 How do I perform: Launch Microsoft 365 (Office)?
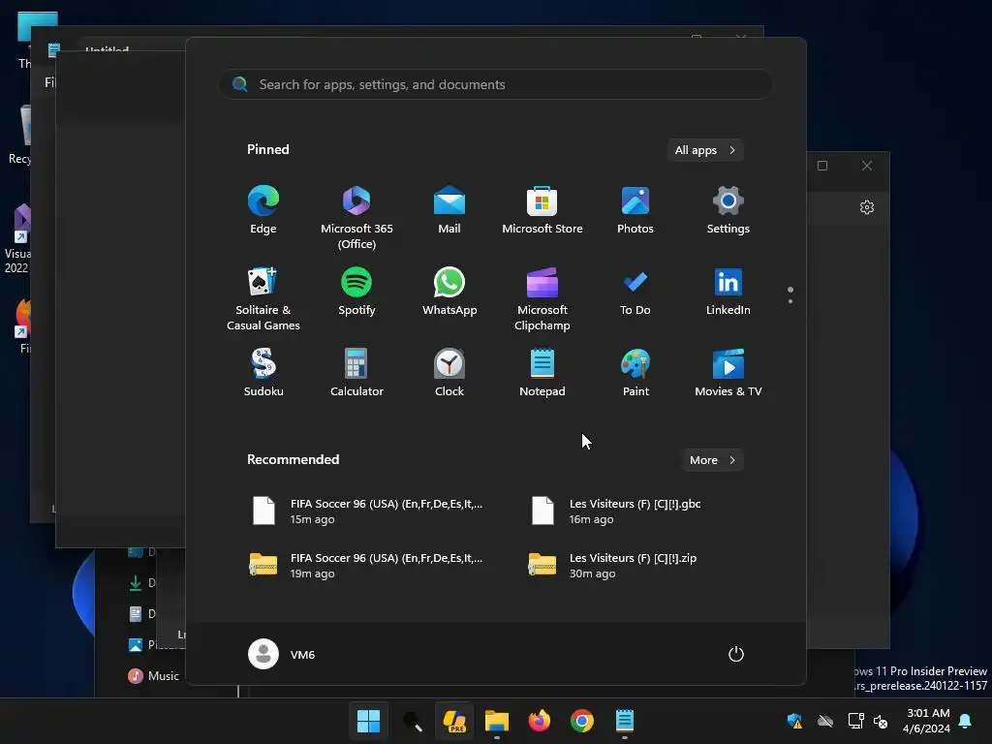point(356,218)
